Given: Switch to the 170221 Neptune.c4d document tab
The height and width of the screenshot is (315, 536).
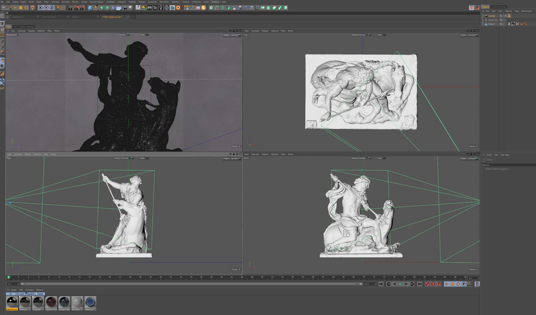Looking at the screenshot, I should point(112,17).
